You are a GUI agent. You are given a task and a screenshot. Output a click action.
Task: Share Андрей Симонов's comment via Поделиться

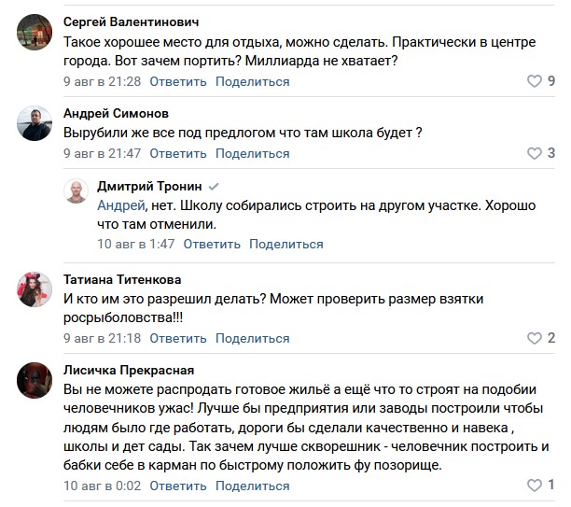coord(253,153)
